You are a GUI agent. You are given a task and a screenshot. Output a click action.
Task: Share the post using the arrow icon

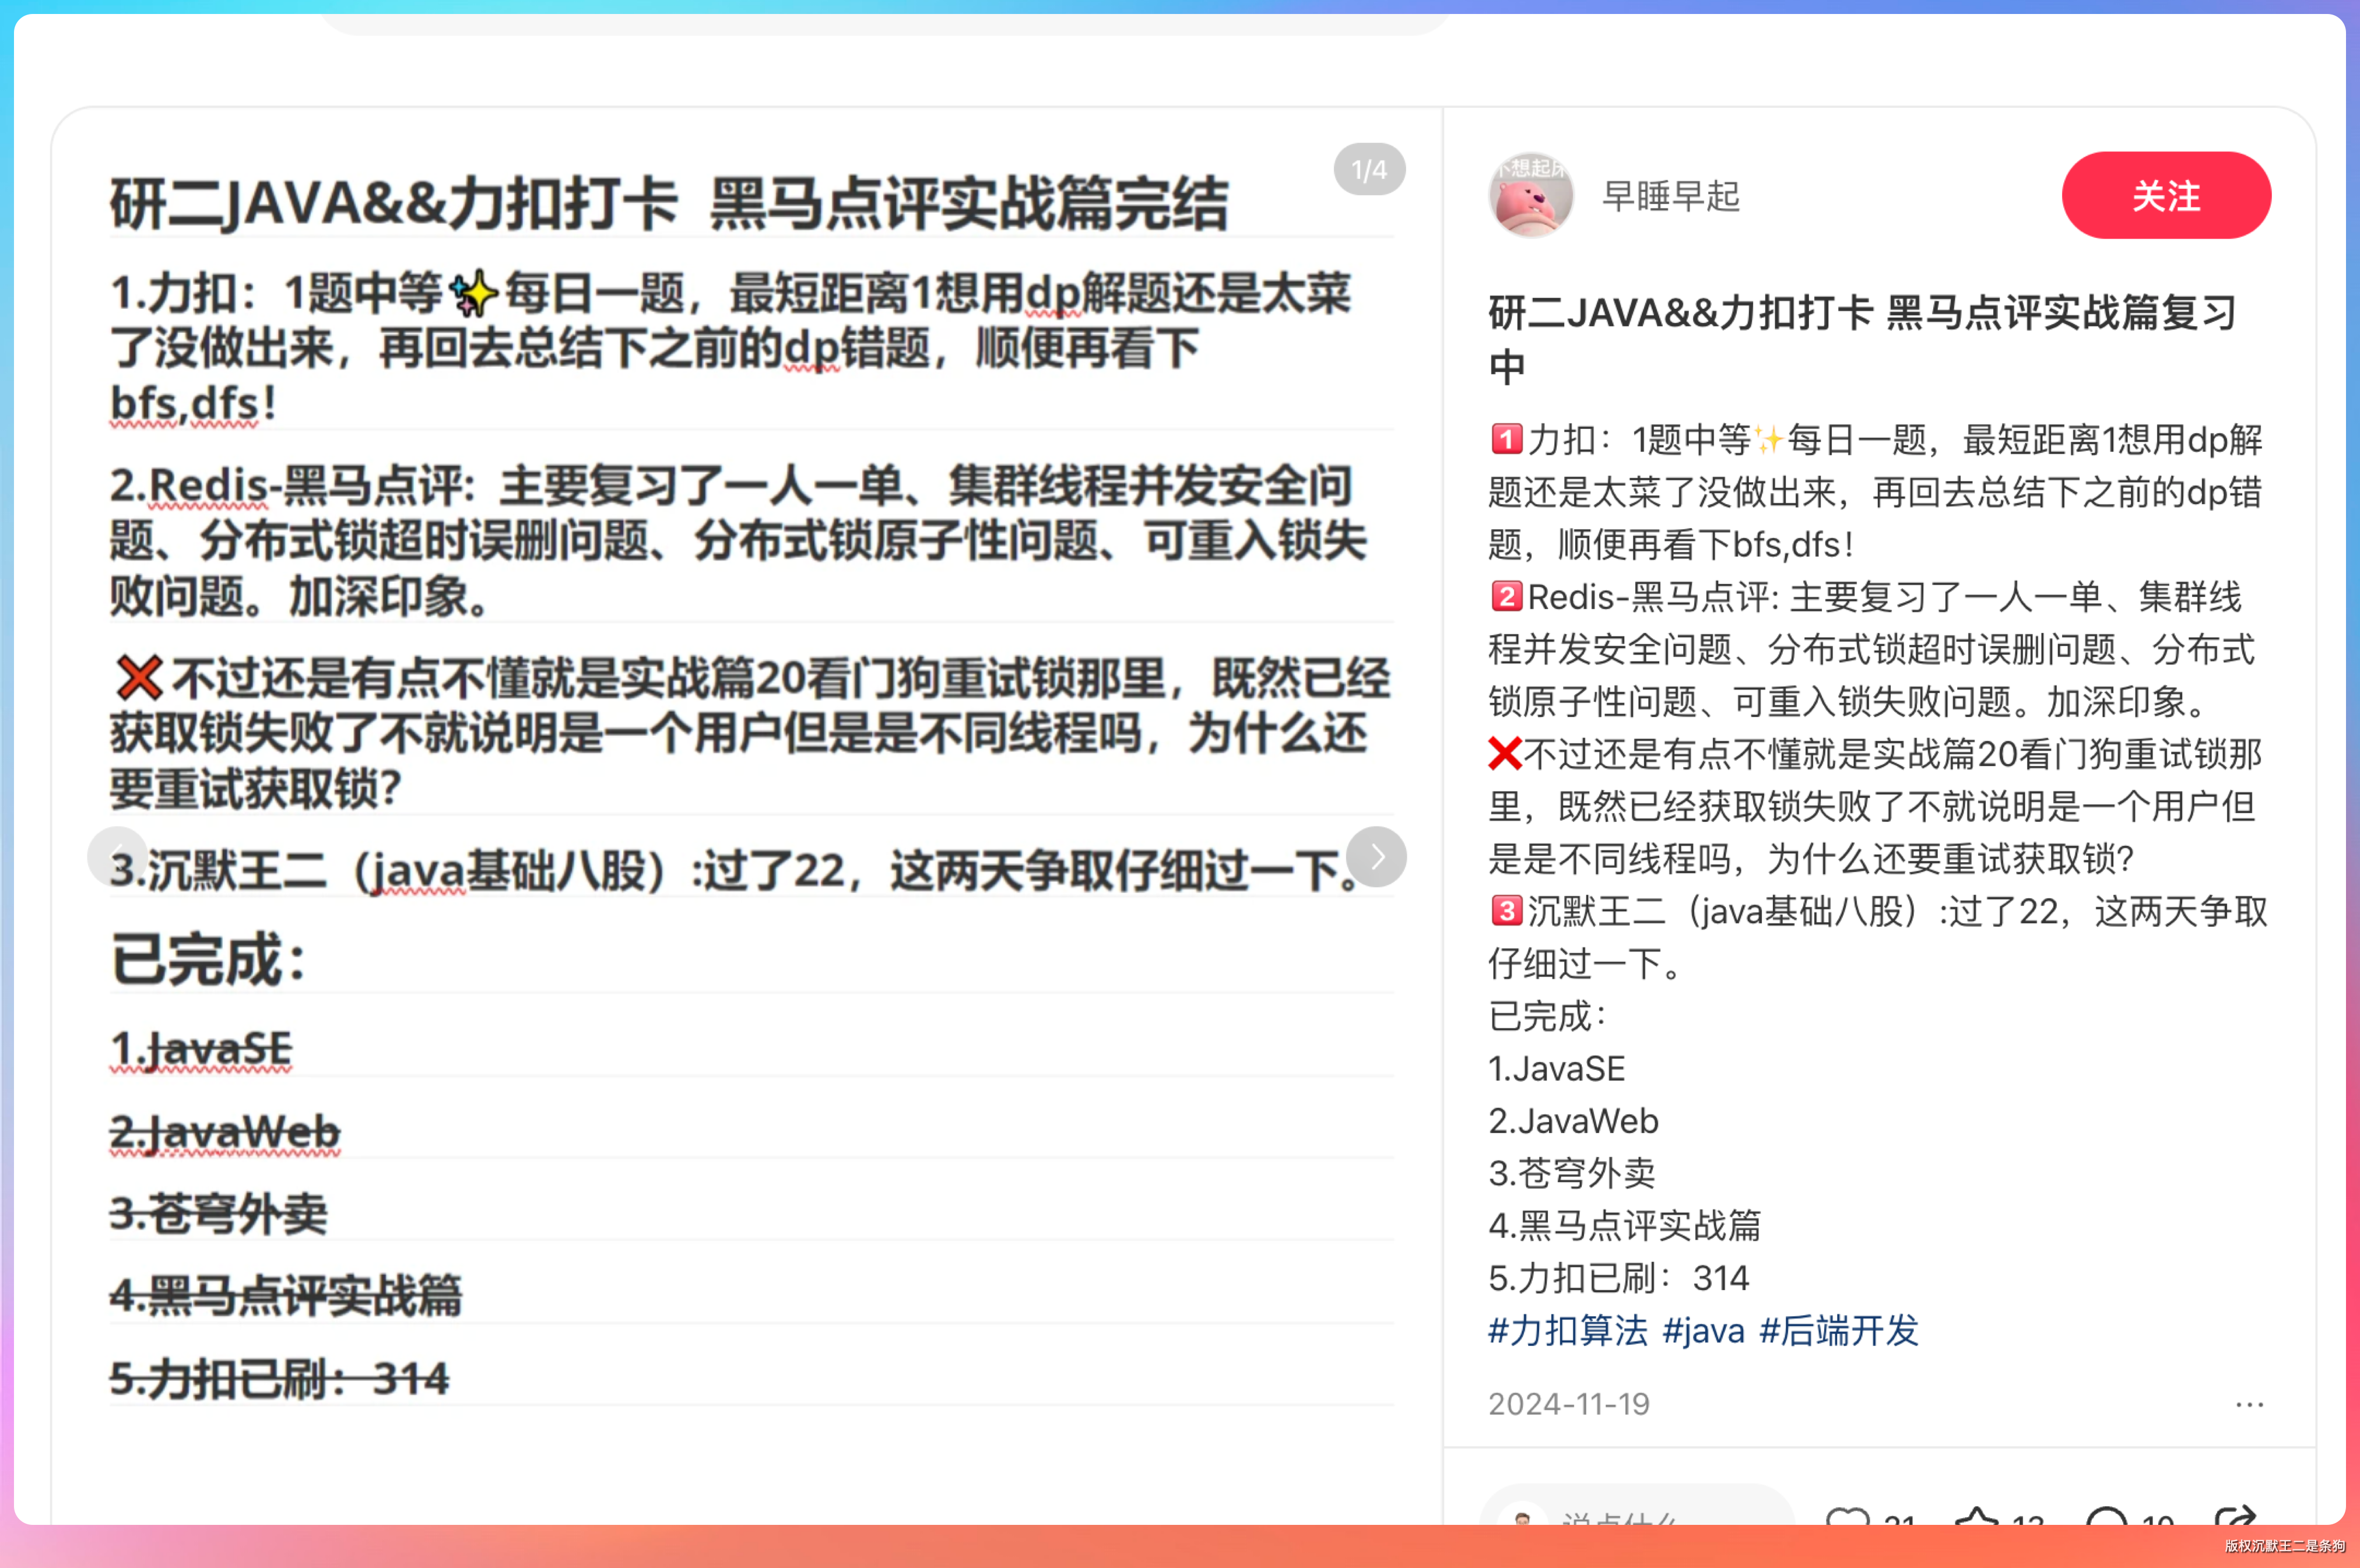point(2235,1517)
